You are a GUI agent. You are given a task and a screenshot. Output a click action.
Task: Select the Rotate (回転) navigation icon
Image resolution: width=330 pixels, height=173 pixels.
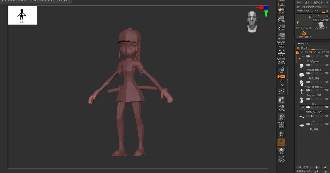281,117
